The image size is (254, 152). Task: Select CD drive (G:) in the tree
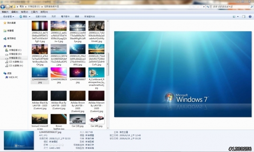tap(14, 62)
